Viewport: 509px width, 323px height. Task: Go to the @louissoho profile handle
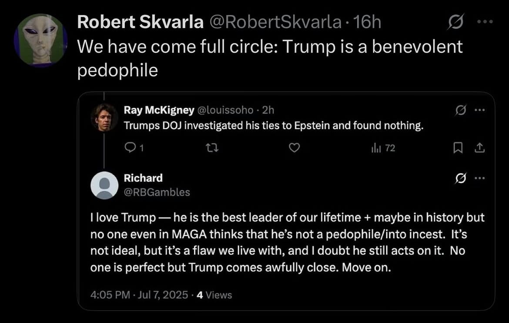coord(225,110)
